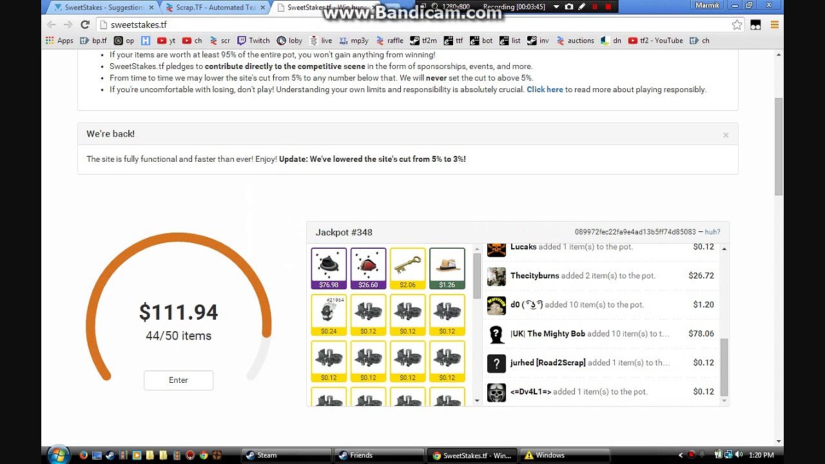Open the op bookmark
Screen dimensions: 825x464
pyautogui.click(x=124, y=41)
